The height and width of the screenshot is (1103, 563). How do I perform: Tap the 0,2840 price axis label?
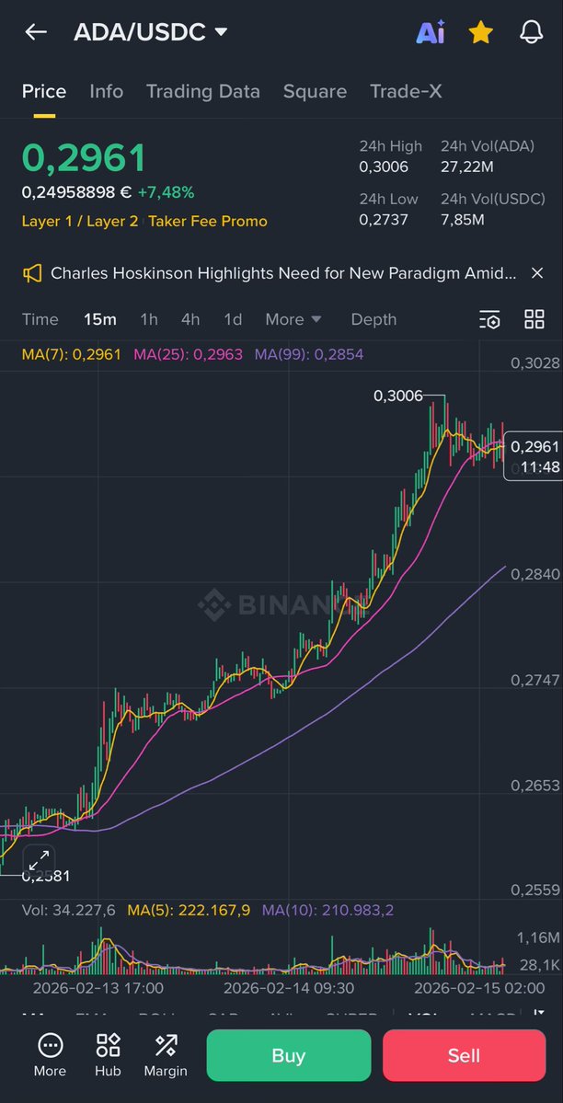click(535, 575)
